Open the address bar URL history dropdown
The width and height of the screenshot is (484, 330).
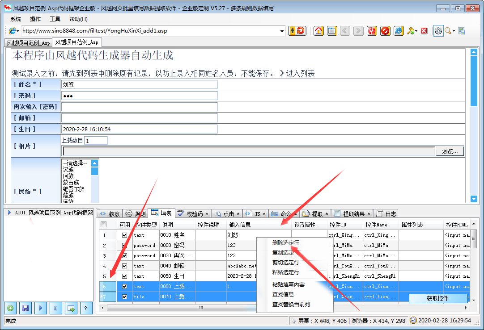click(x=282, y=31)
